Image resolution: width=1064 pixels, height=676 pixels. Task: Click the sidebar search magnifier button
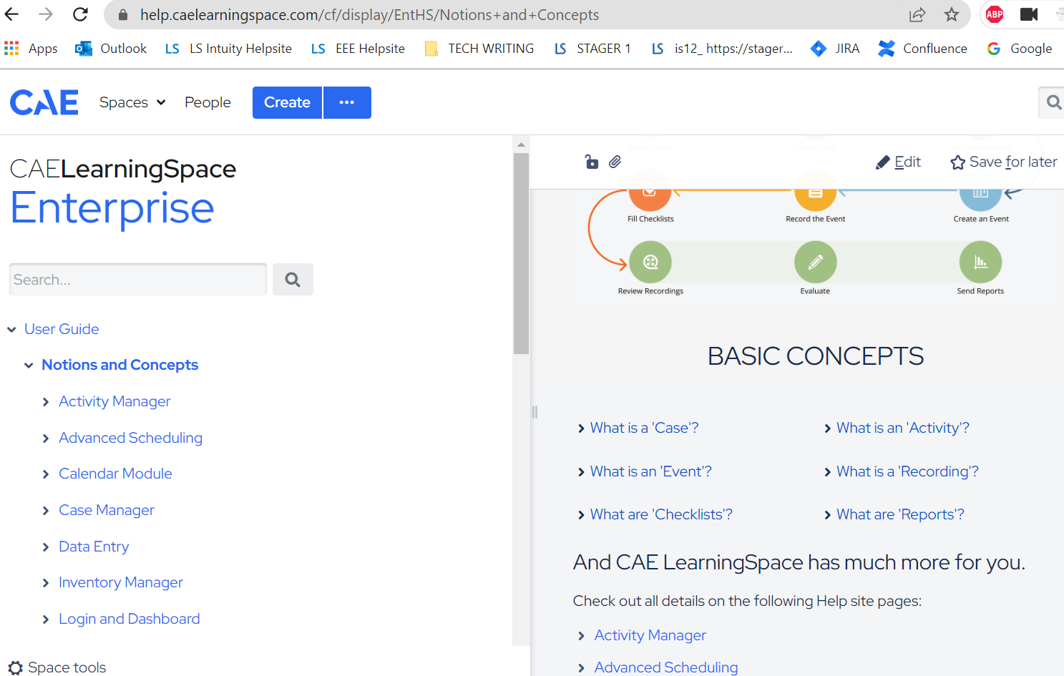point(293,279)
